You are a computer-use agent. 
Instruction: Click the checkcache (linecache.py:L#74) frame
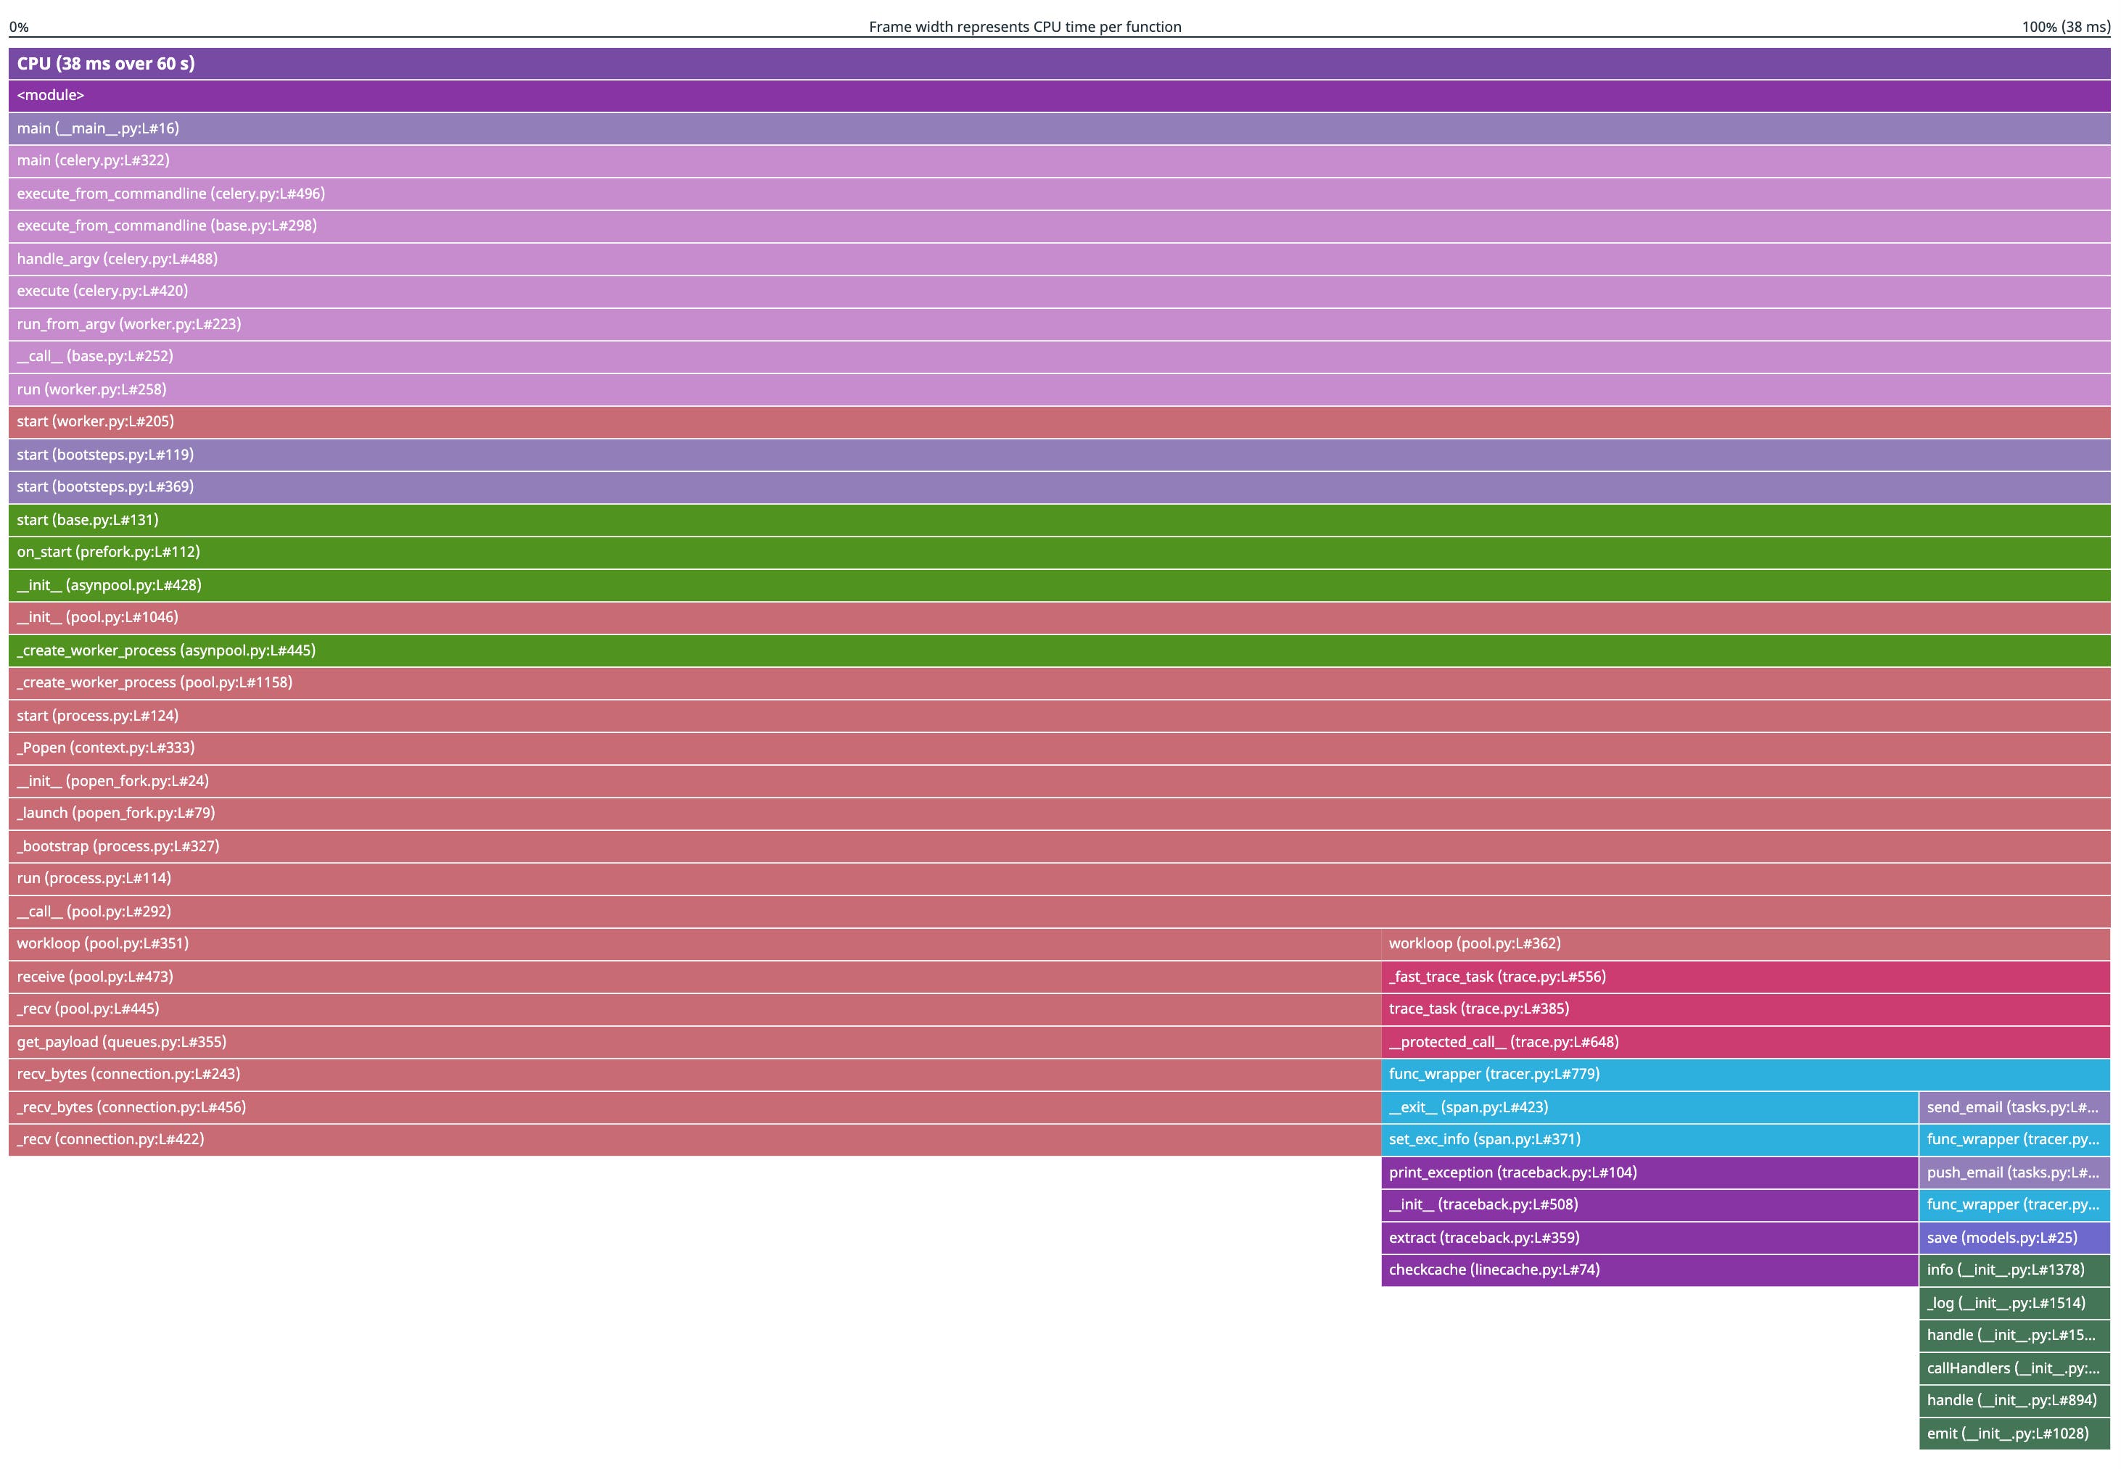pyautogui.click(x=1649, y=1270)
